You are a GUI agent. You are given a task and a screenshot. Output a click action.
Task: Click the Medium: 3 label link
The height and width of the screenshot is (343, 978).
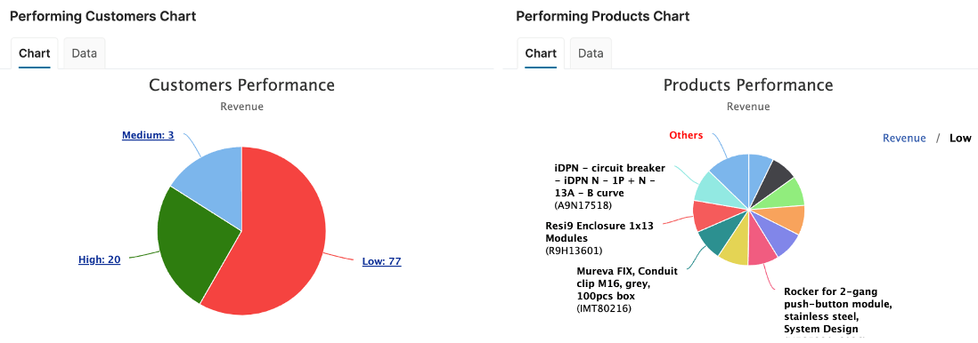[x=148, y=135]
